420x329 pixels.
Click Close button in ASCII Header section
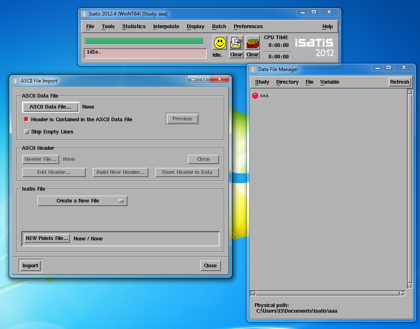pos(203,159)
